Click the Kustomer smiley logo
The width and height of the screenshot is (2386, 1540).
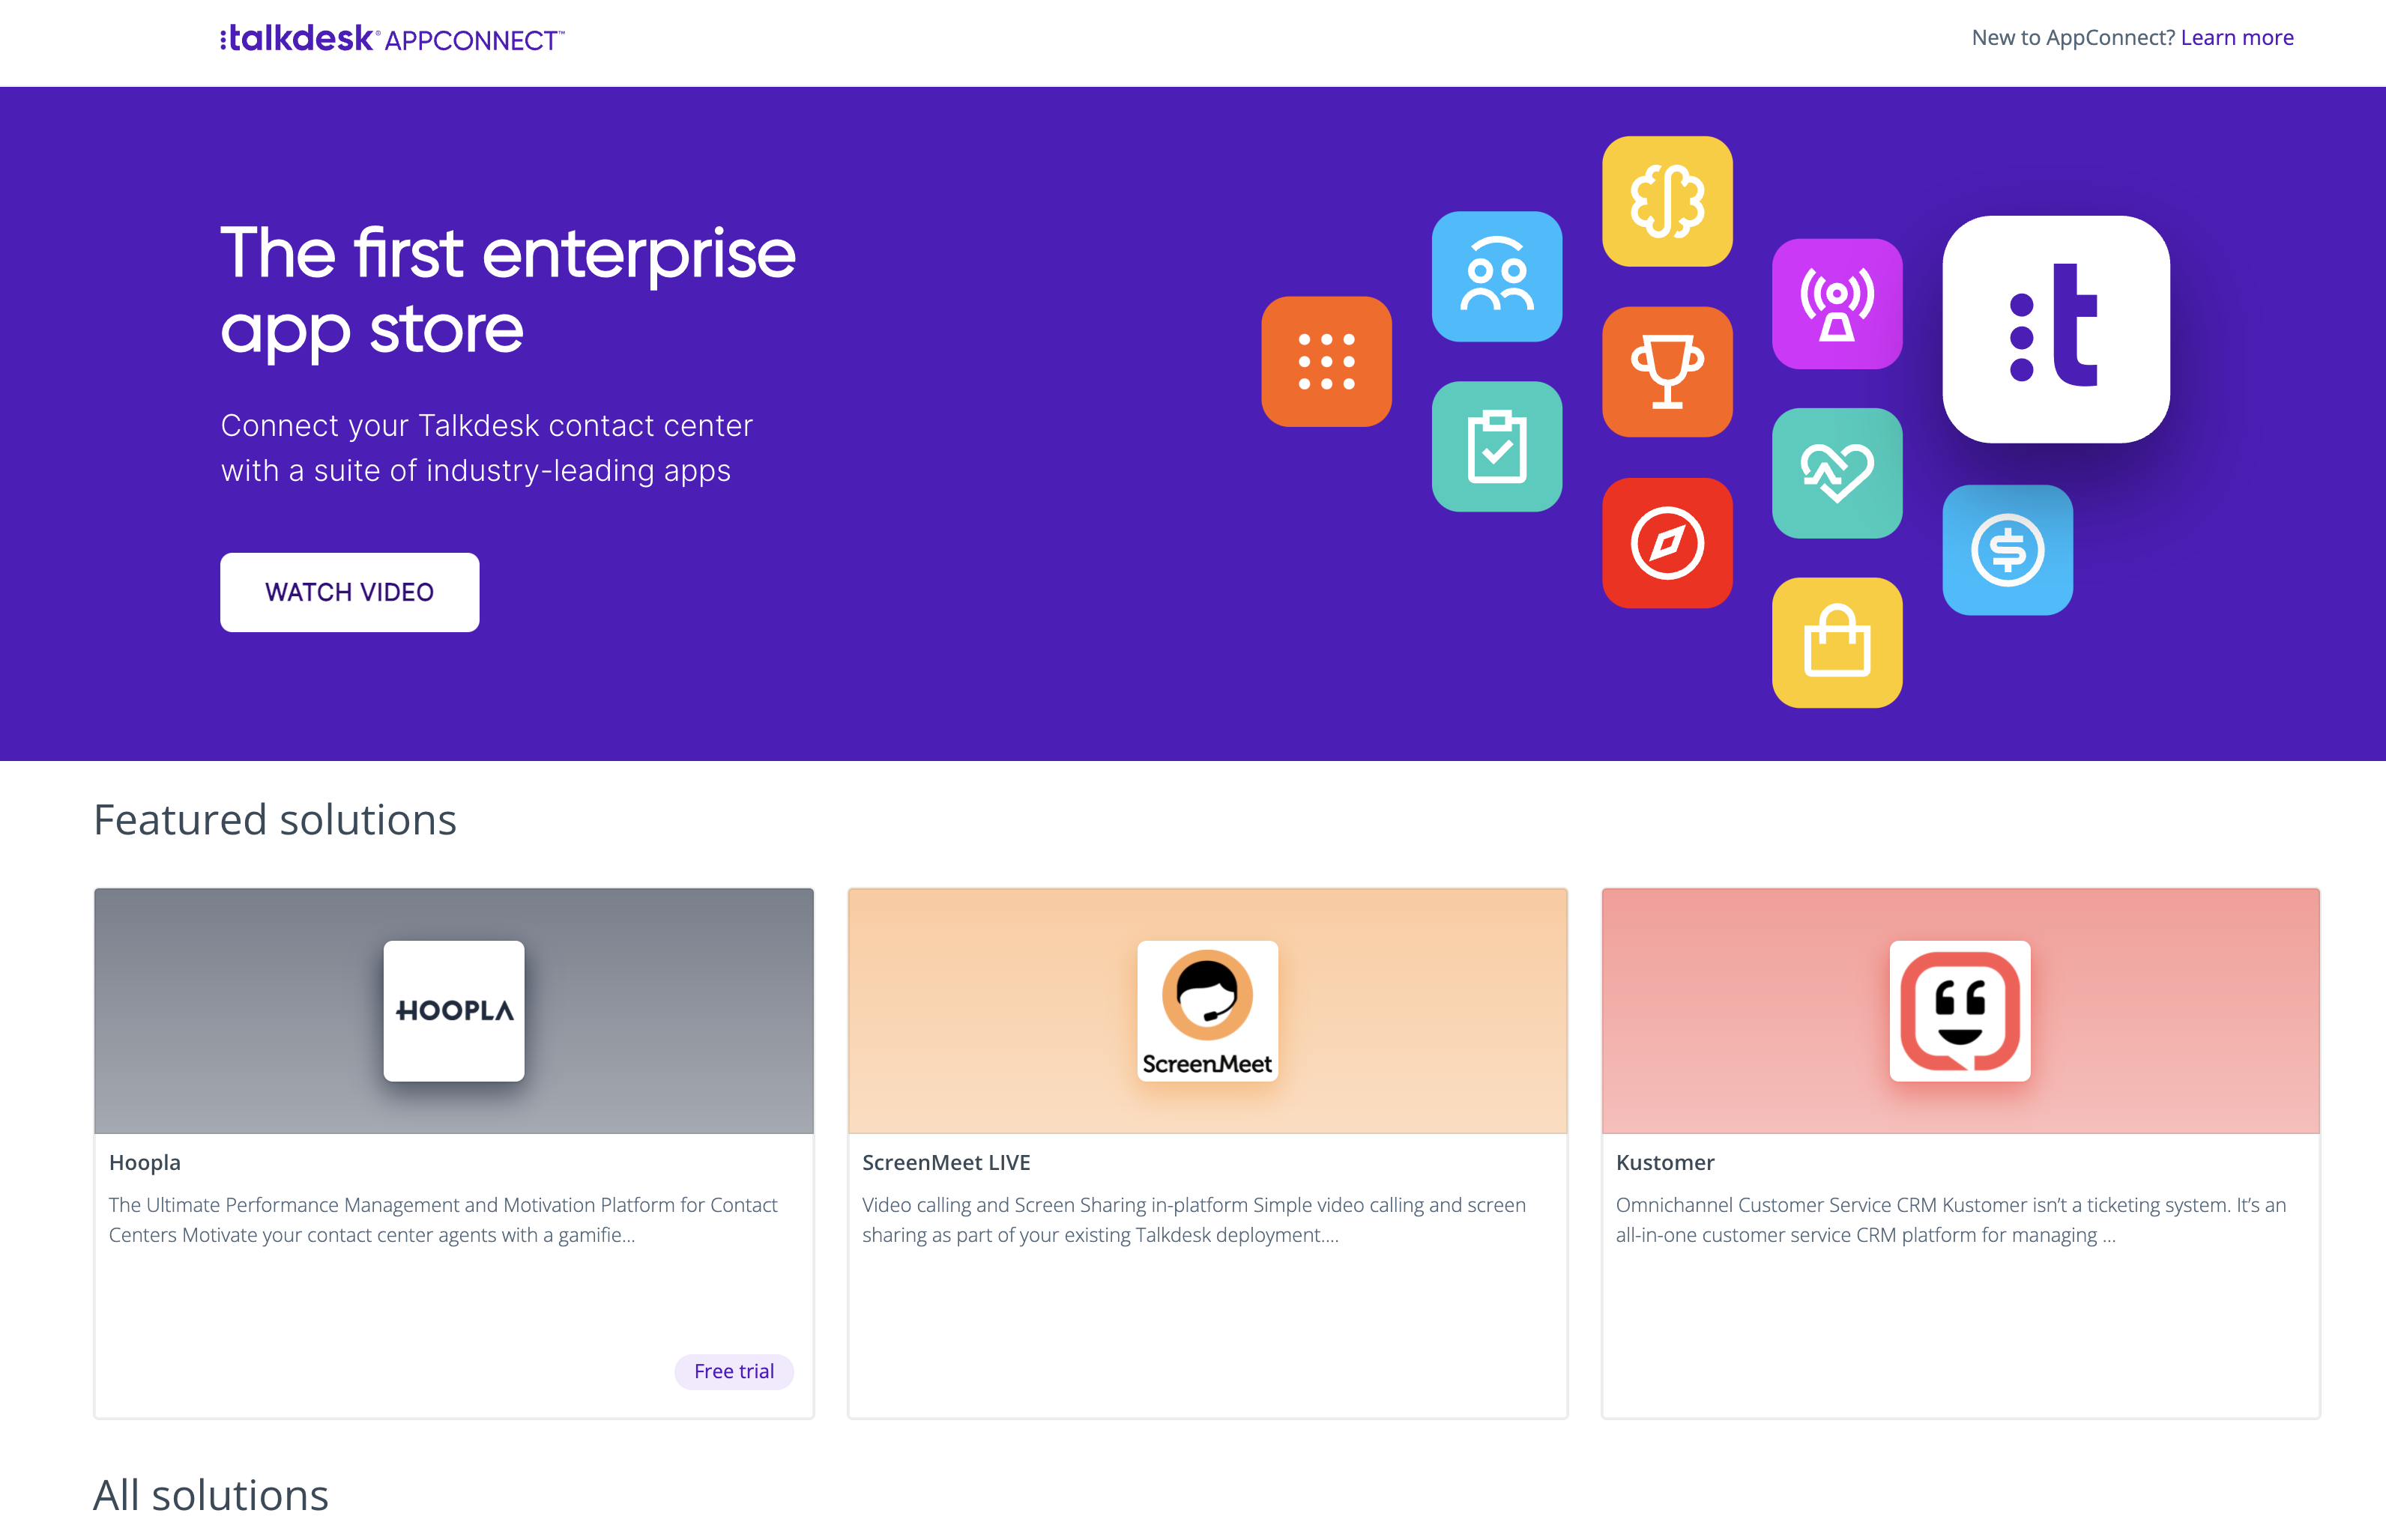[1961, 1011]
